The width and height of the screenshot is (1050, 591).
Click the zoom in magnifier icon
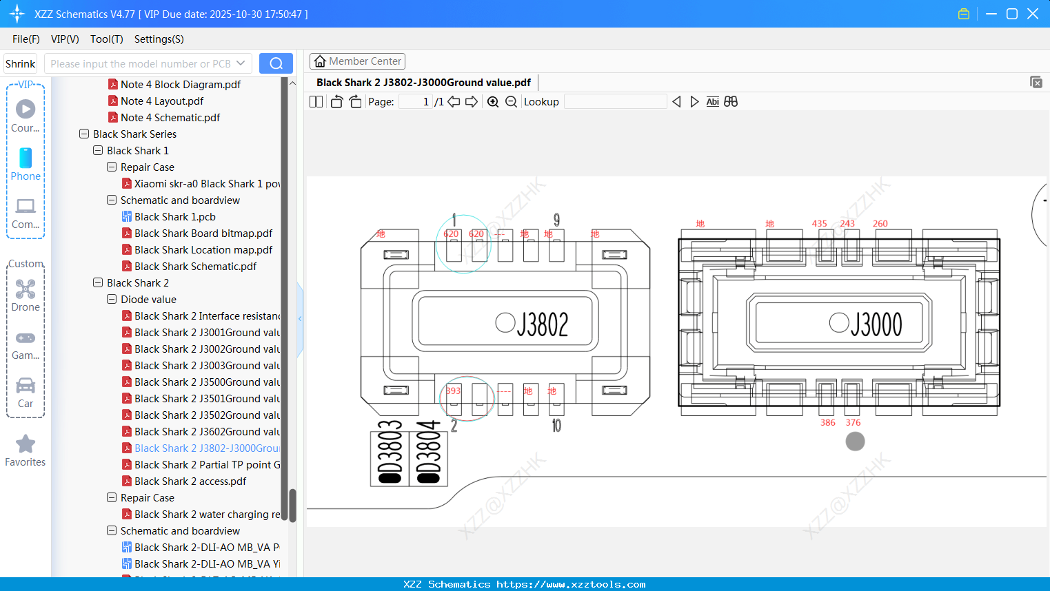493,102
